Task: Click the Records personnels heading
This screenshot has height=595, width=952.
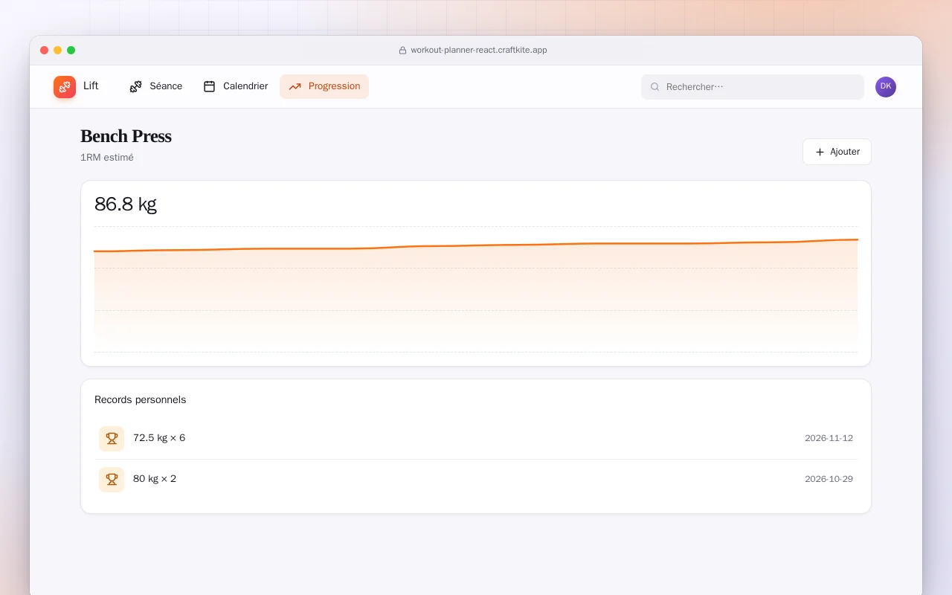Action: point(140,400)
